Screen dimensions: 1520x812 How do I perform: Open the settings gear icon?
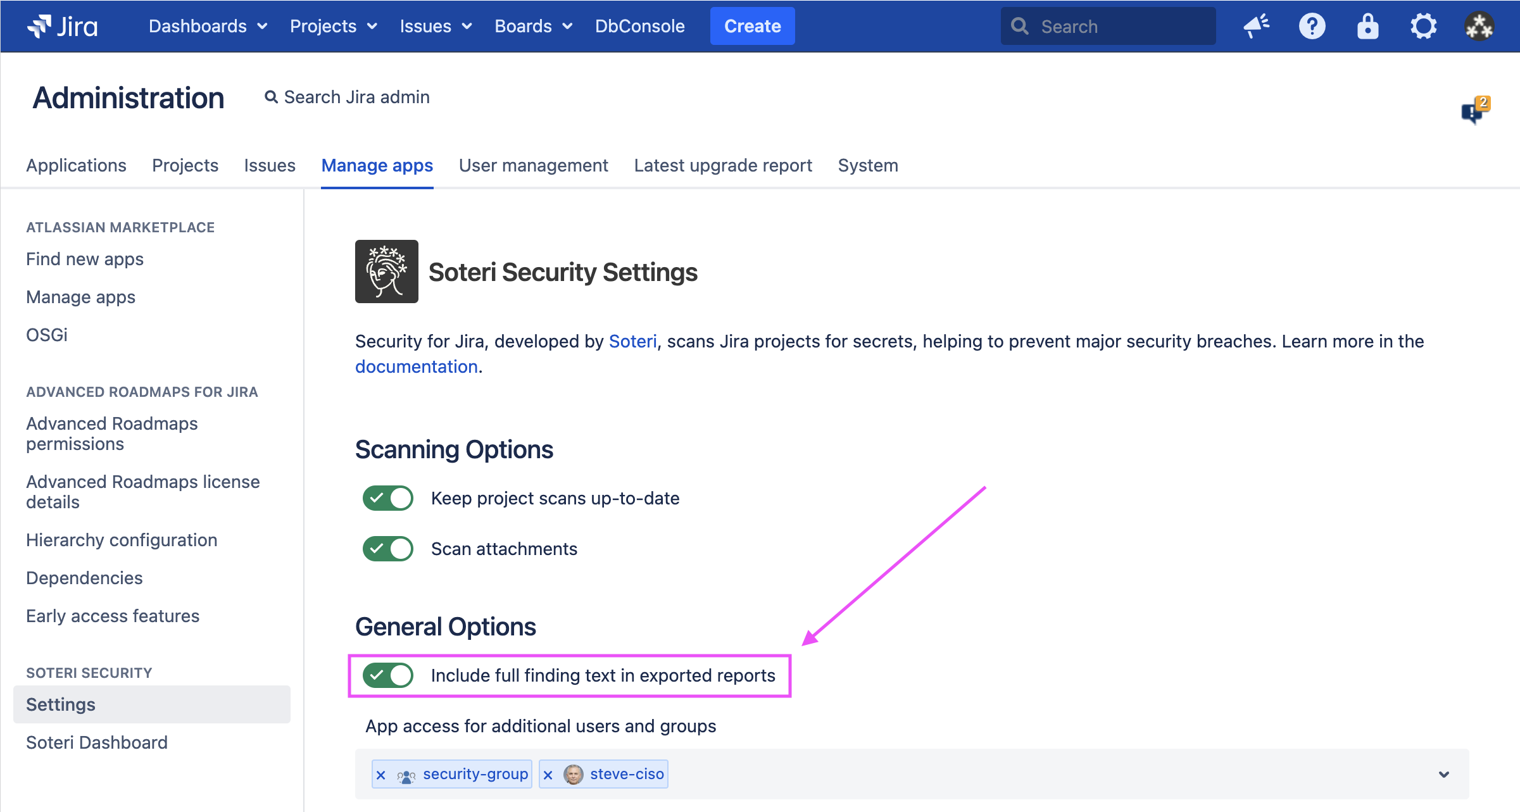click(x=1423, y=26)
